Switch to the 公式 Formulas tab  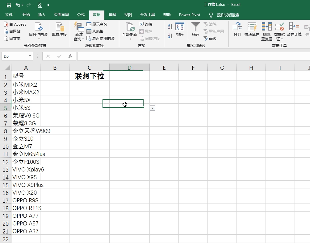(81, 15)
